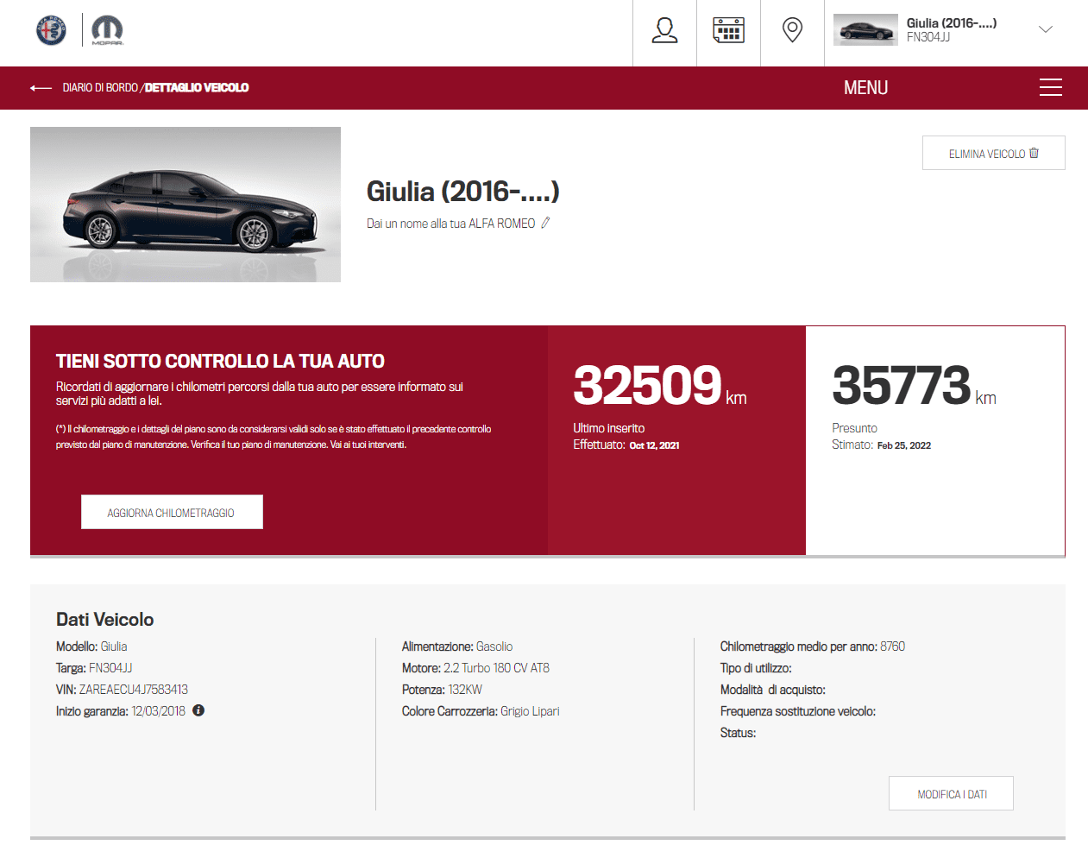This screenshot has width=1088, height=864.
Task: Click the Tipo di utilizzo label
Action: tap(756, 668)
